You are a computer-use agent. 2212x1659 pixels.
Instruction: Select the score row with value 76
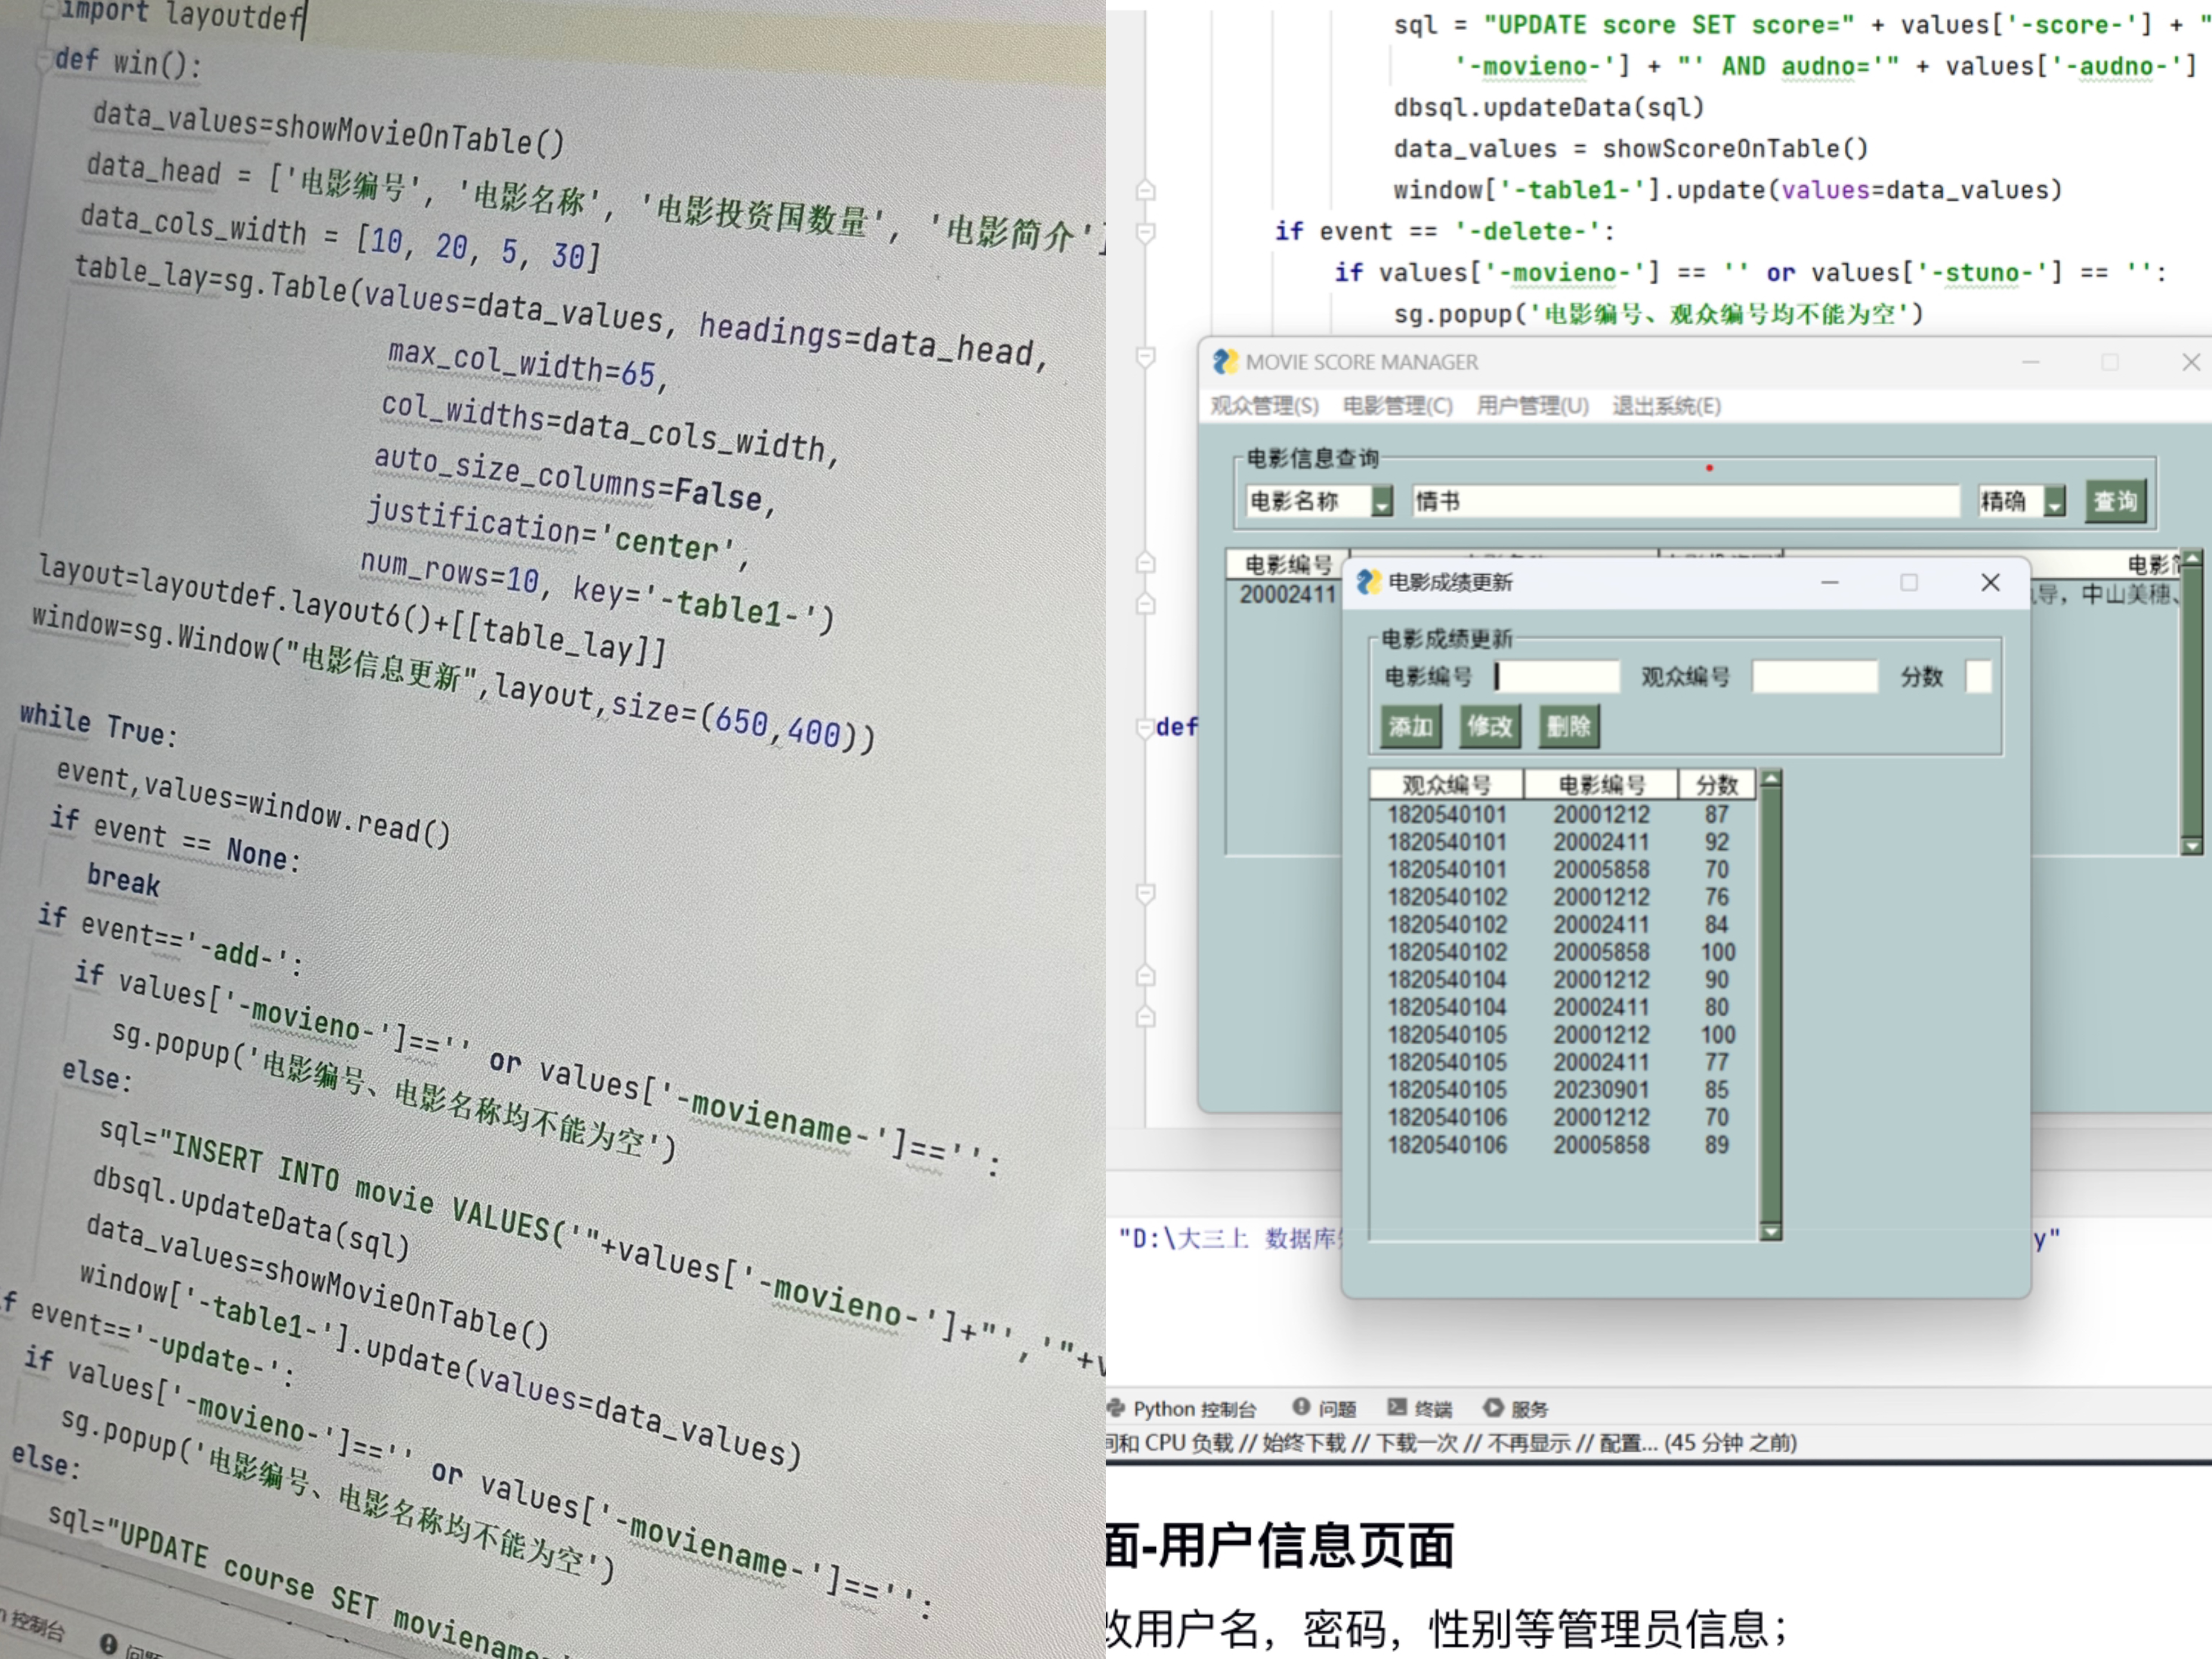1563,897
